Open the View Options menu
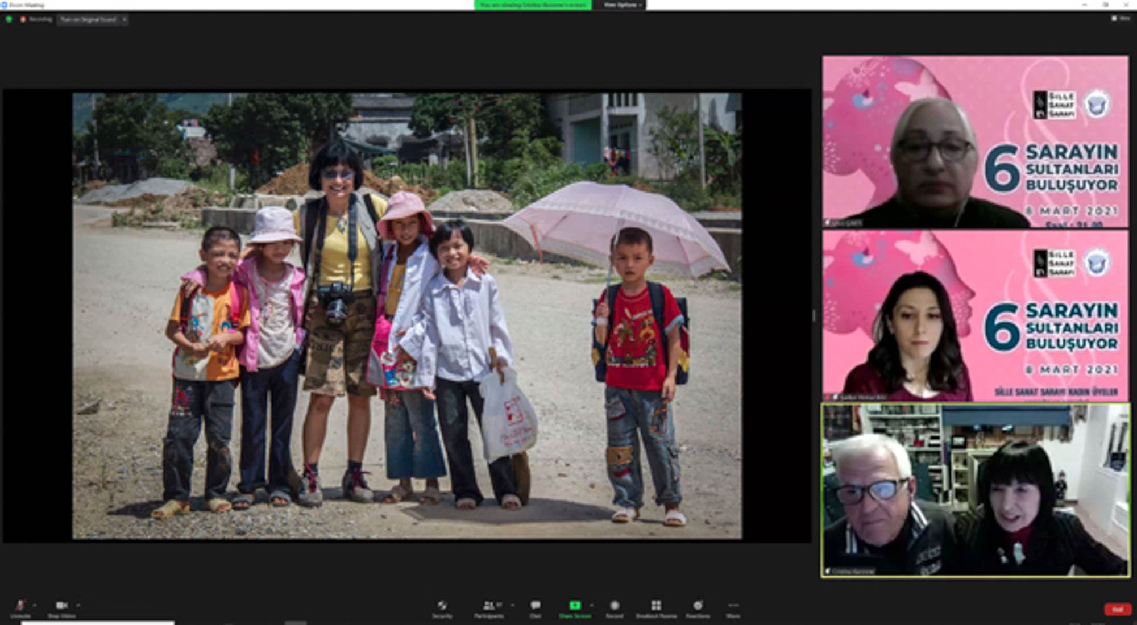Viewport: 1137px width, 625px height. 622,5
